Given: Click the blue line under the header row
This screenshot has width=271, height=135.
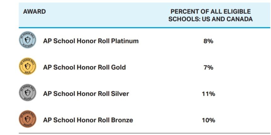Looking at the screenshot, I should 144,28.
